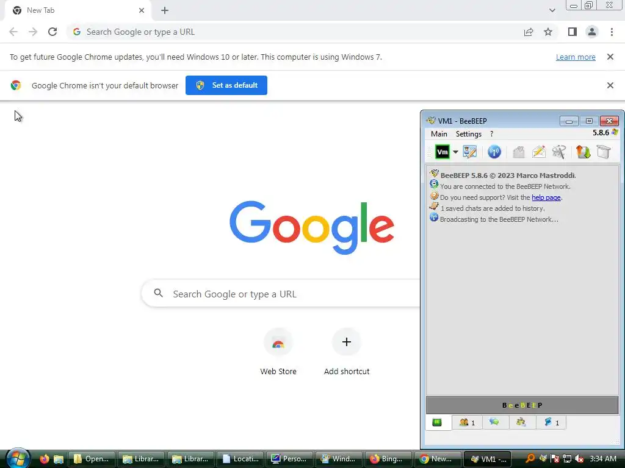Click 'You are connected to the BeeBEEP Network' line
The image size is (625, 468).
(505, 186)
